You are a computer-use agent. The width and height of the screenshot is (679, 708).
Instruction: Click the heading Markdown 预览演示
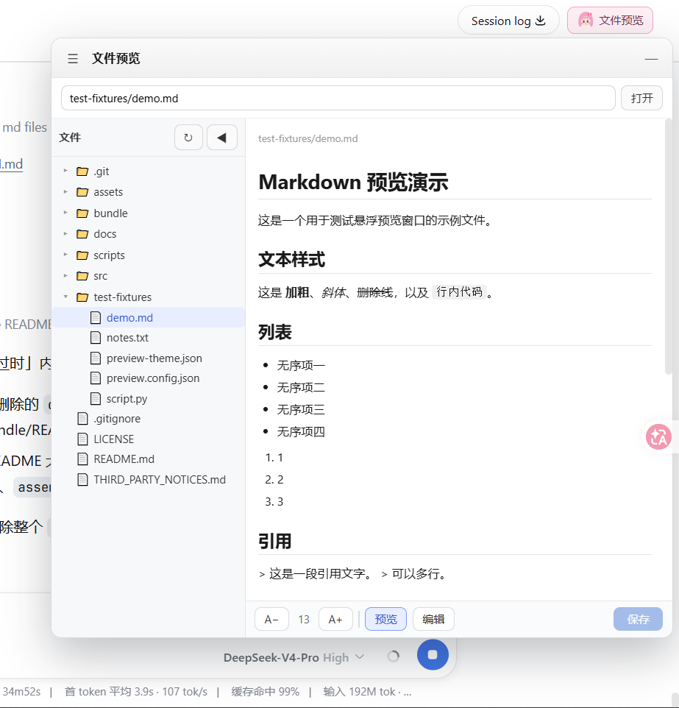coord(354,182)
